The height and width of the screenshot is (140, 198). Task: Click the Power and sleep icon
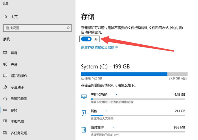pos(5,99)
